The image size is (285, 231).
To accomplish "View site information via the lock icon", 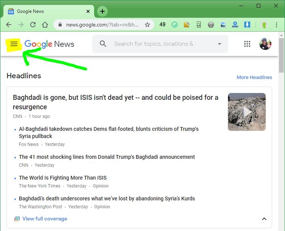I will pyautogui.click(x=60, y=25).
